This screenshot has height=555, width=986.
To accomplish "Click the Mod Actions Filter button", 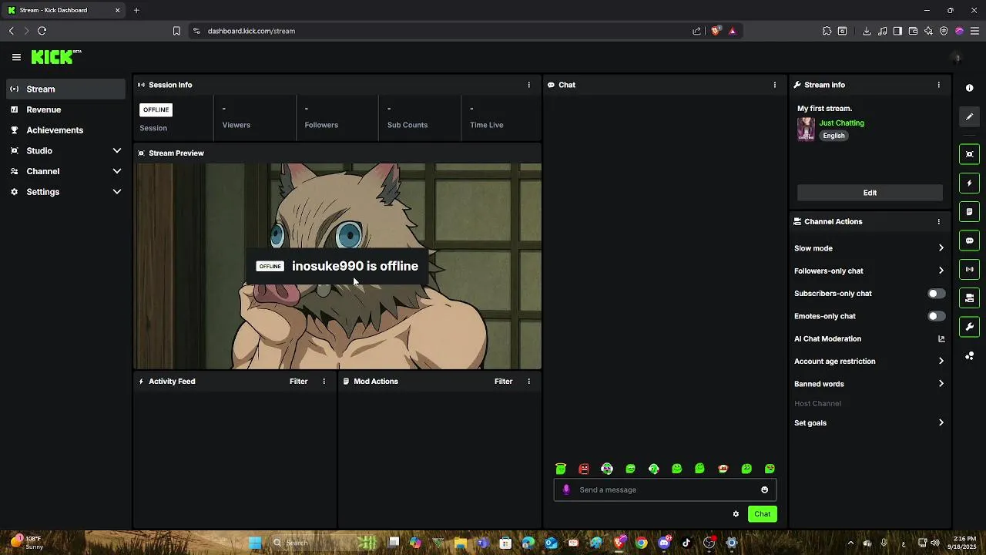I will tap(503, 381).
